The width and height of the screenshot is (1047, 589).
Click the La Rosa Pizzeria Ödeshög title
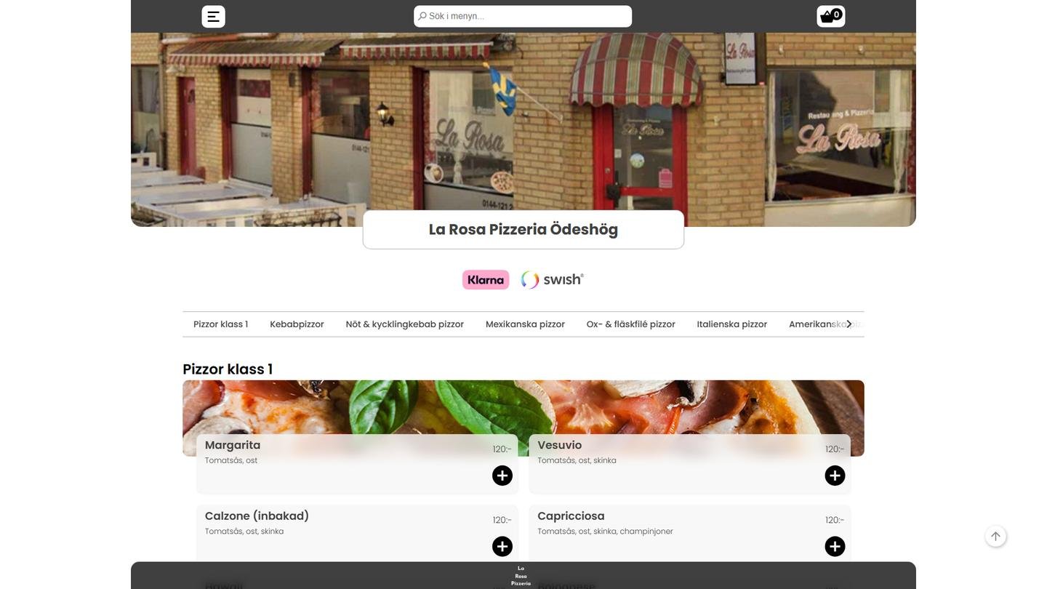pos(523,230)
